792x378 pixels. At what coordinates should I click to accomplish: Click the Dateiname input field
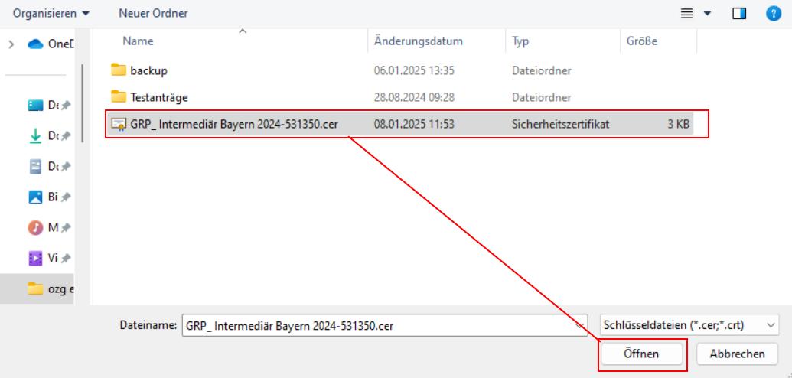coord(379,324)
